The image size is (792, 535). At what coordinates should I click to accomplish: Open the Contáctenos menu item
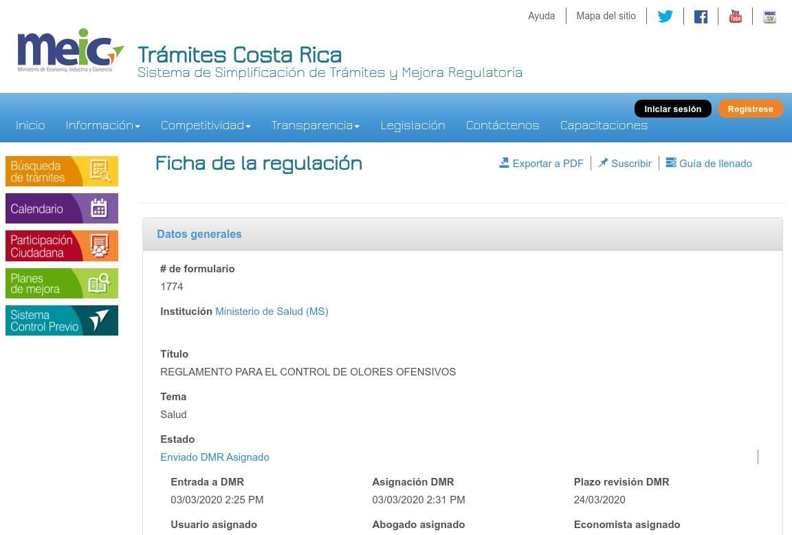pos(503,125)
